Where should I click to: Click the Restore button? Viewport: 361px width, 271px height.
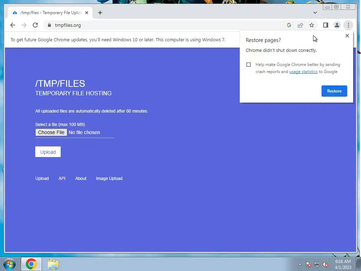334,91
